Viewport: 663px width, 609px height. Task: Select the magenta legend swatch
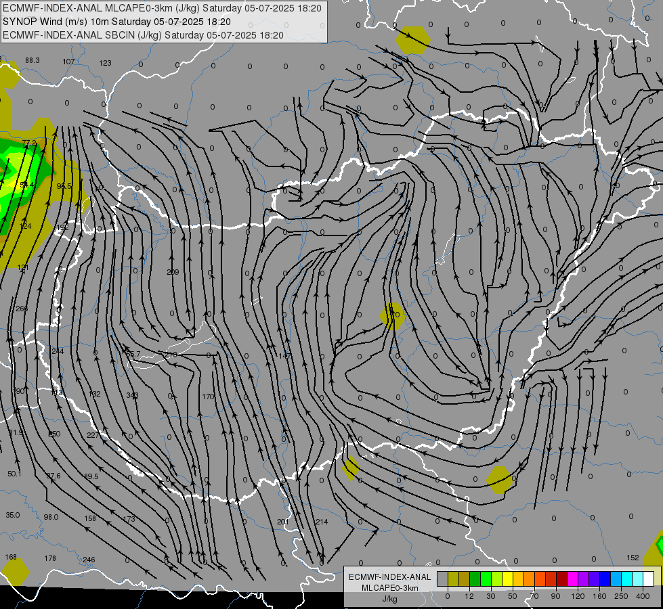(573, 579)
